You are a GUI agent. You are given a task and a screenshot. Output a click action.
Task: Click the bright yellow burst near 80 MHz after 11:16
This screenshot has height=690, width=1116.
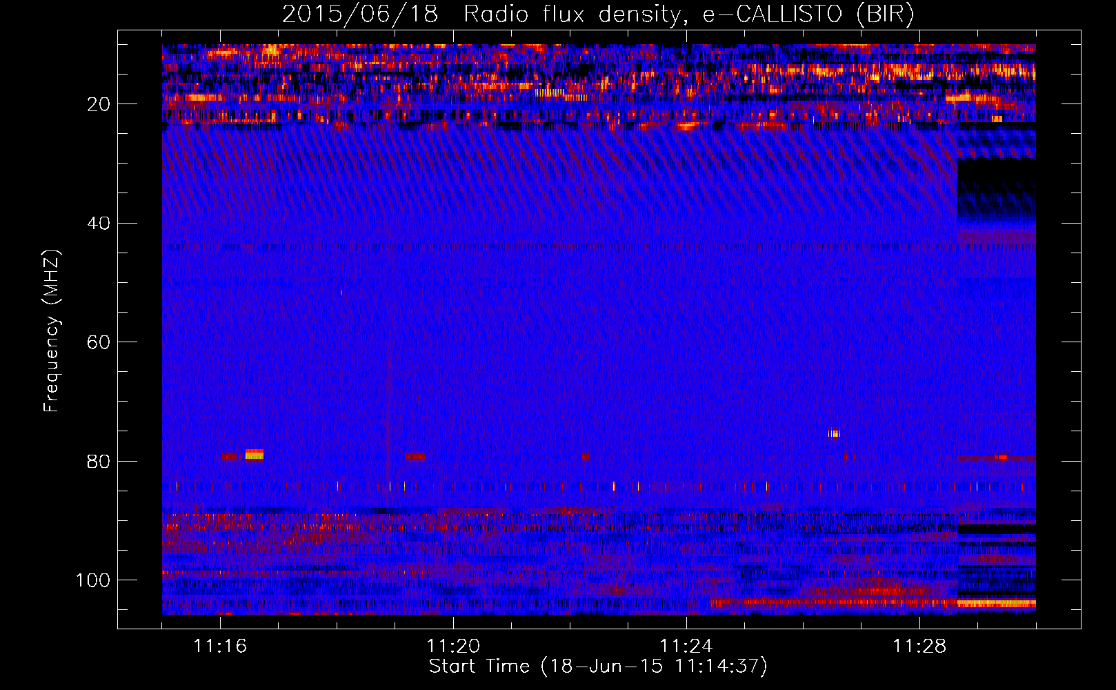(255, 455)
